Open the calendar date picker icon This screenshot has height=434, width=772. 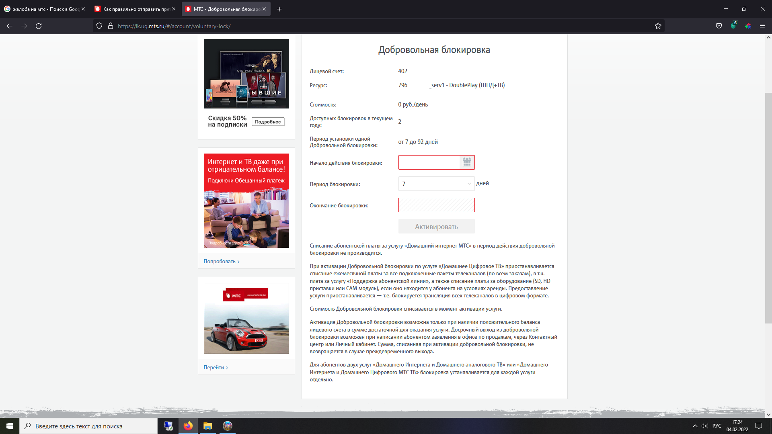point(467,162)
